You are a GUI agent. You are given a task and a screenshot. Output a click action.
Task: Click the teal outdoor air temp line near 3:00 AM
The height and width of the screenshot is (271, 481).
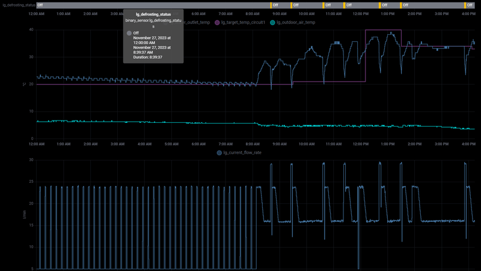[x=118, y=122]
